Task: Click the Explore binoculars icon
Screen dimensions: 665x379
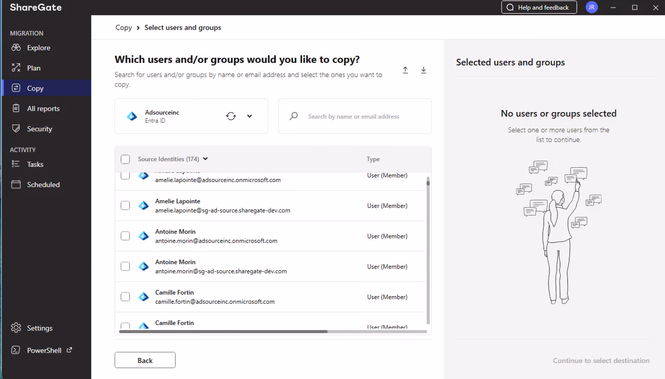Action: tap(16, 47)
